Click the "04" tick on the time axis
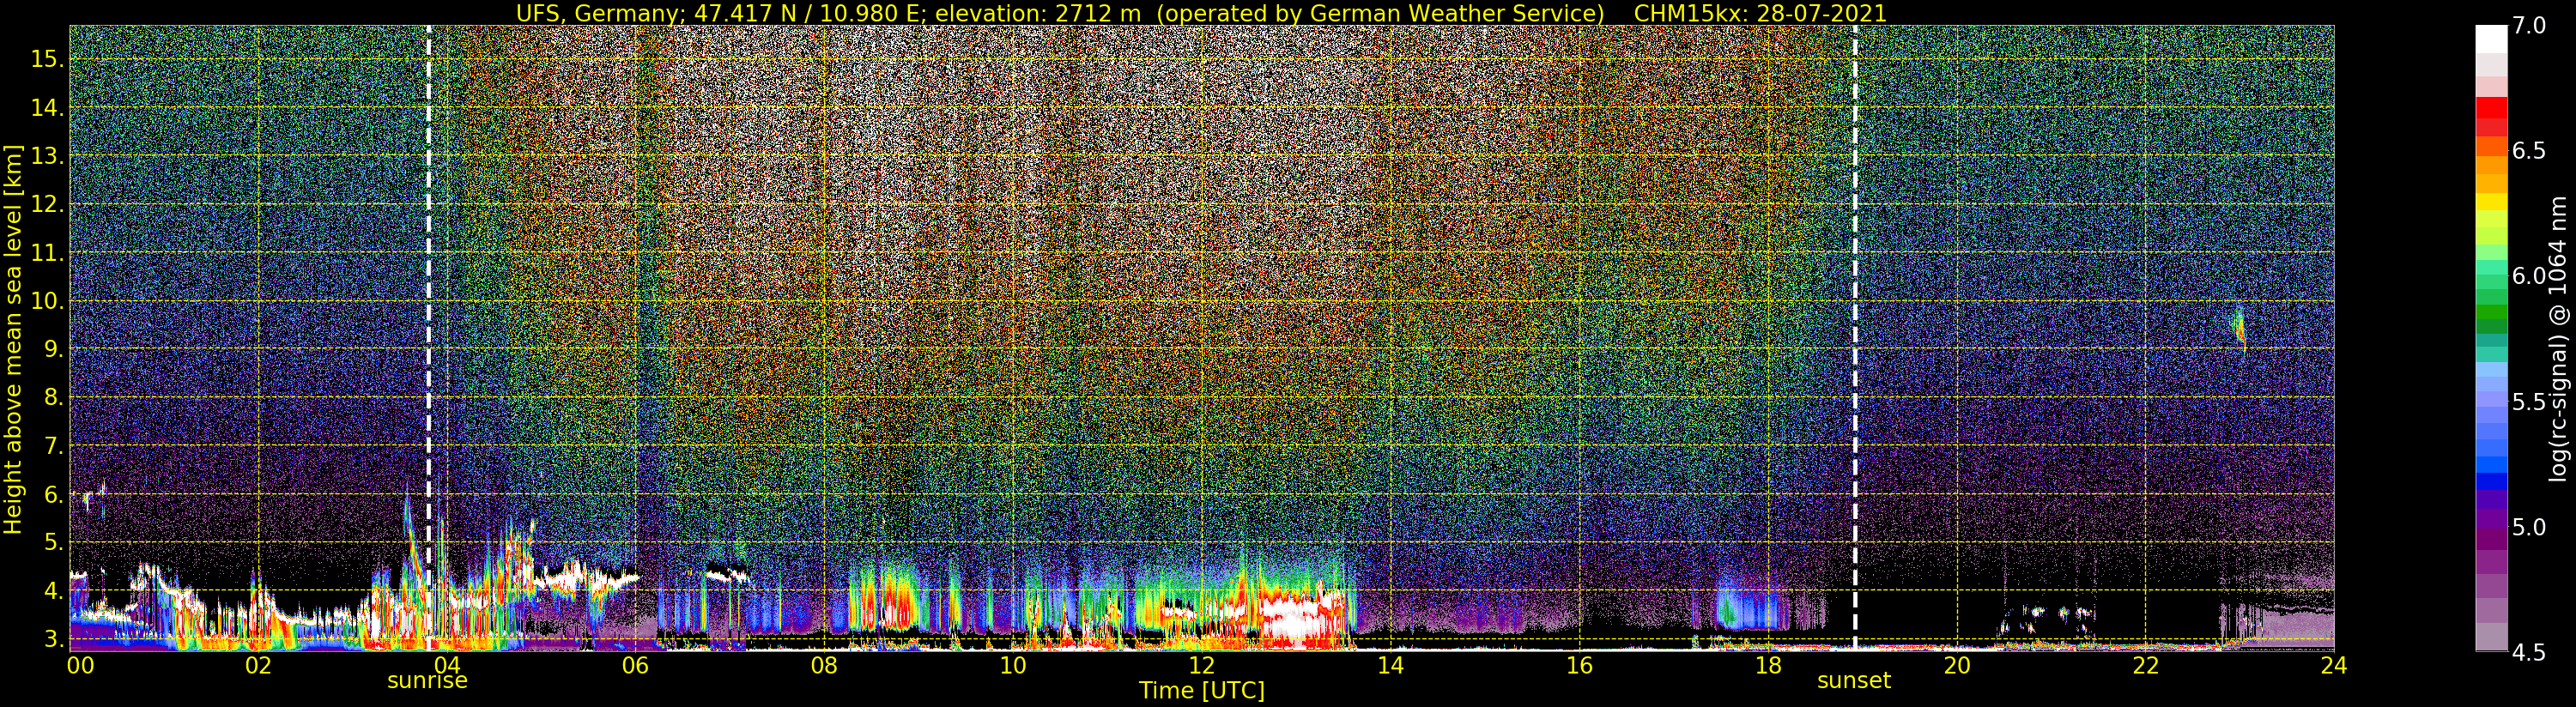 coord(447,665)
